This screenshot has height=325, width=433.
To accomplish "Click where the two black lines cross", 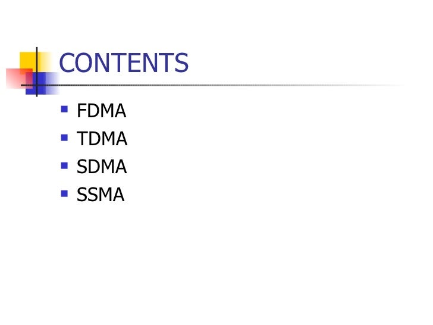I will pos(37,85).
